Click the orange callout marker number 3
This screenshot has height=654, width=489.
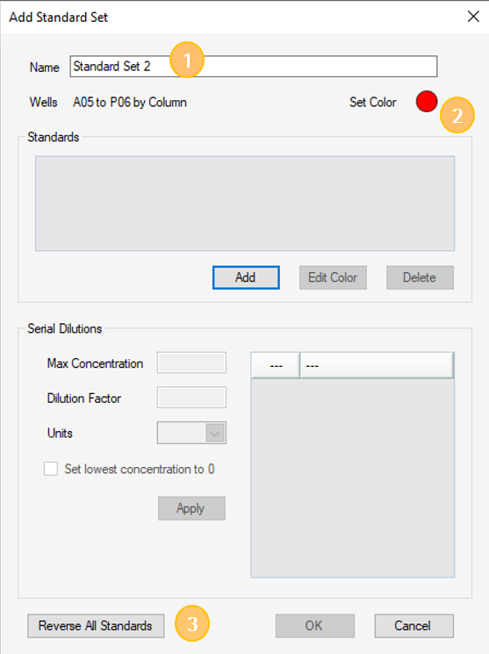[x=192, y=623]
